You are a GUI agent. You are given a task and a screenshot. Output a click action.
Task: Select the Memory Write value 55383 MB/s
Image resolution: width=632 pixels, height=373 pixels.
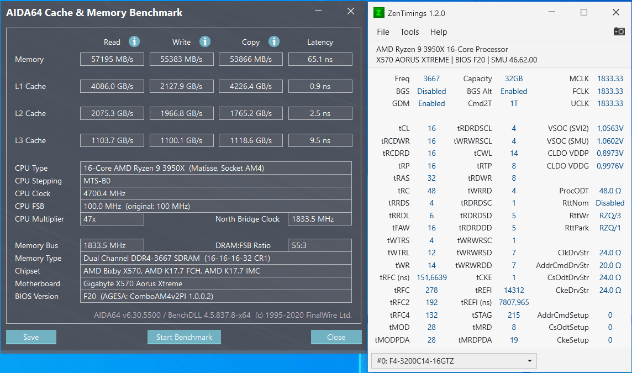pyautogui.click(x=181, y=59)
